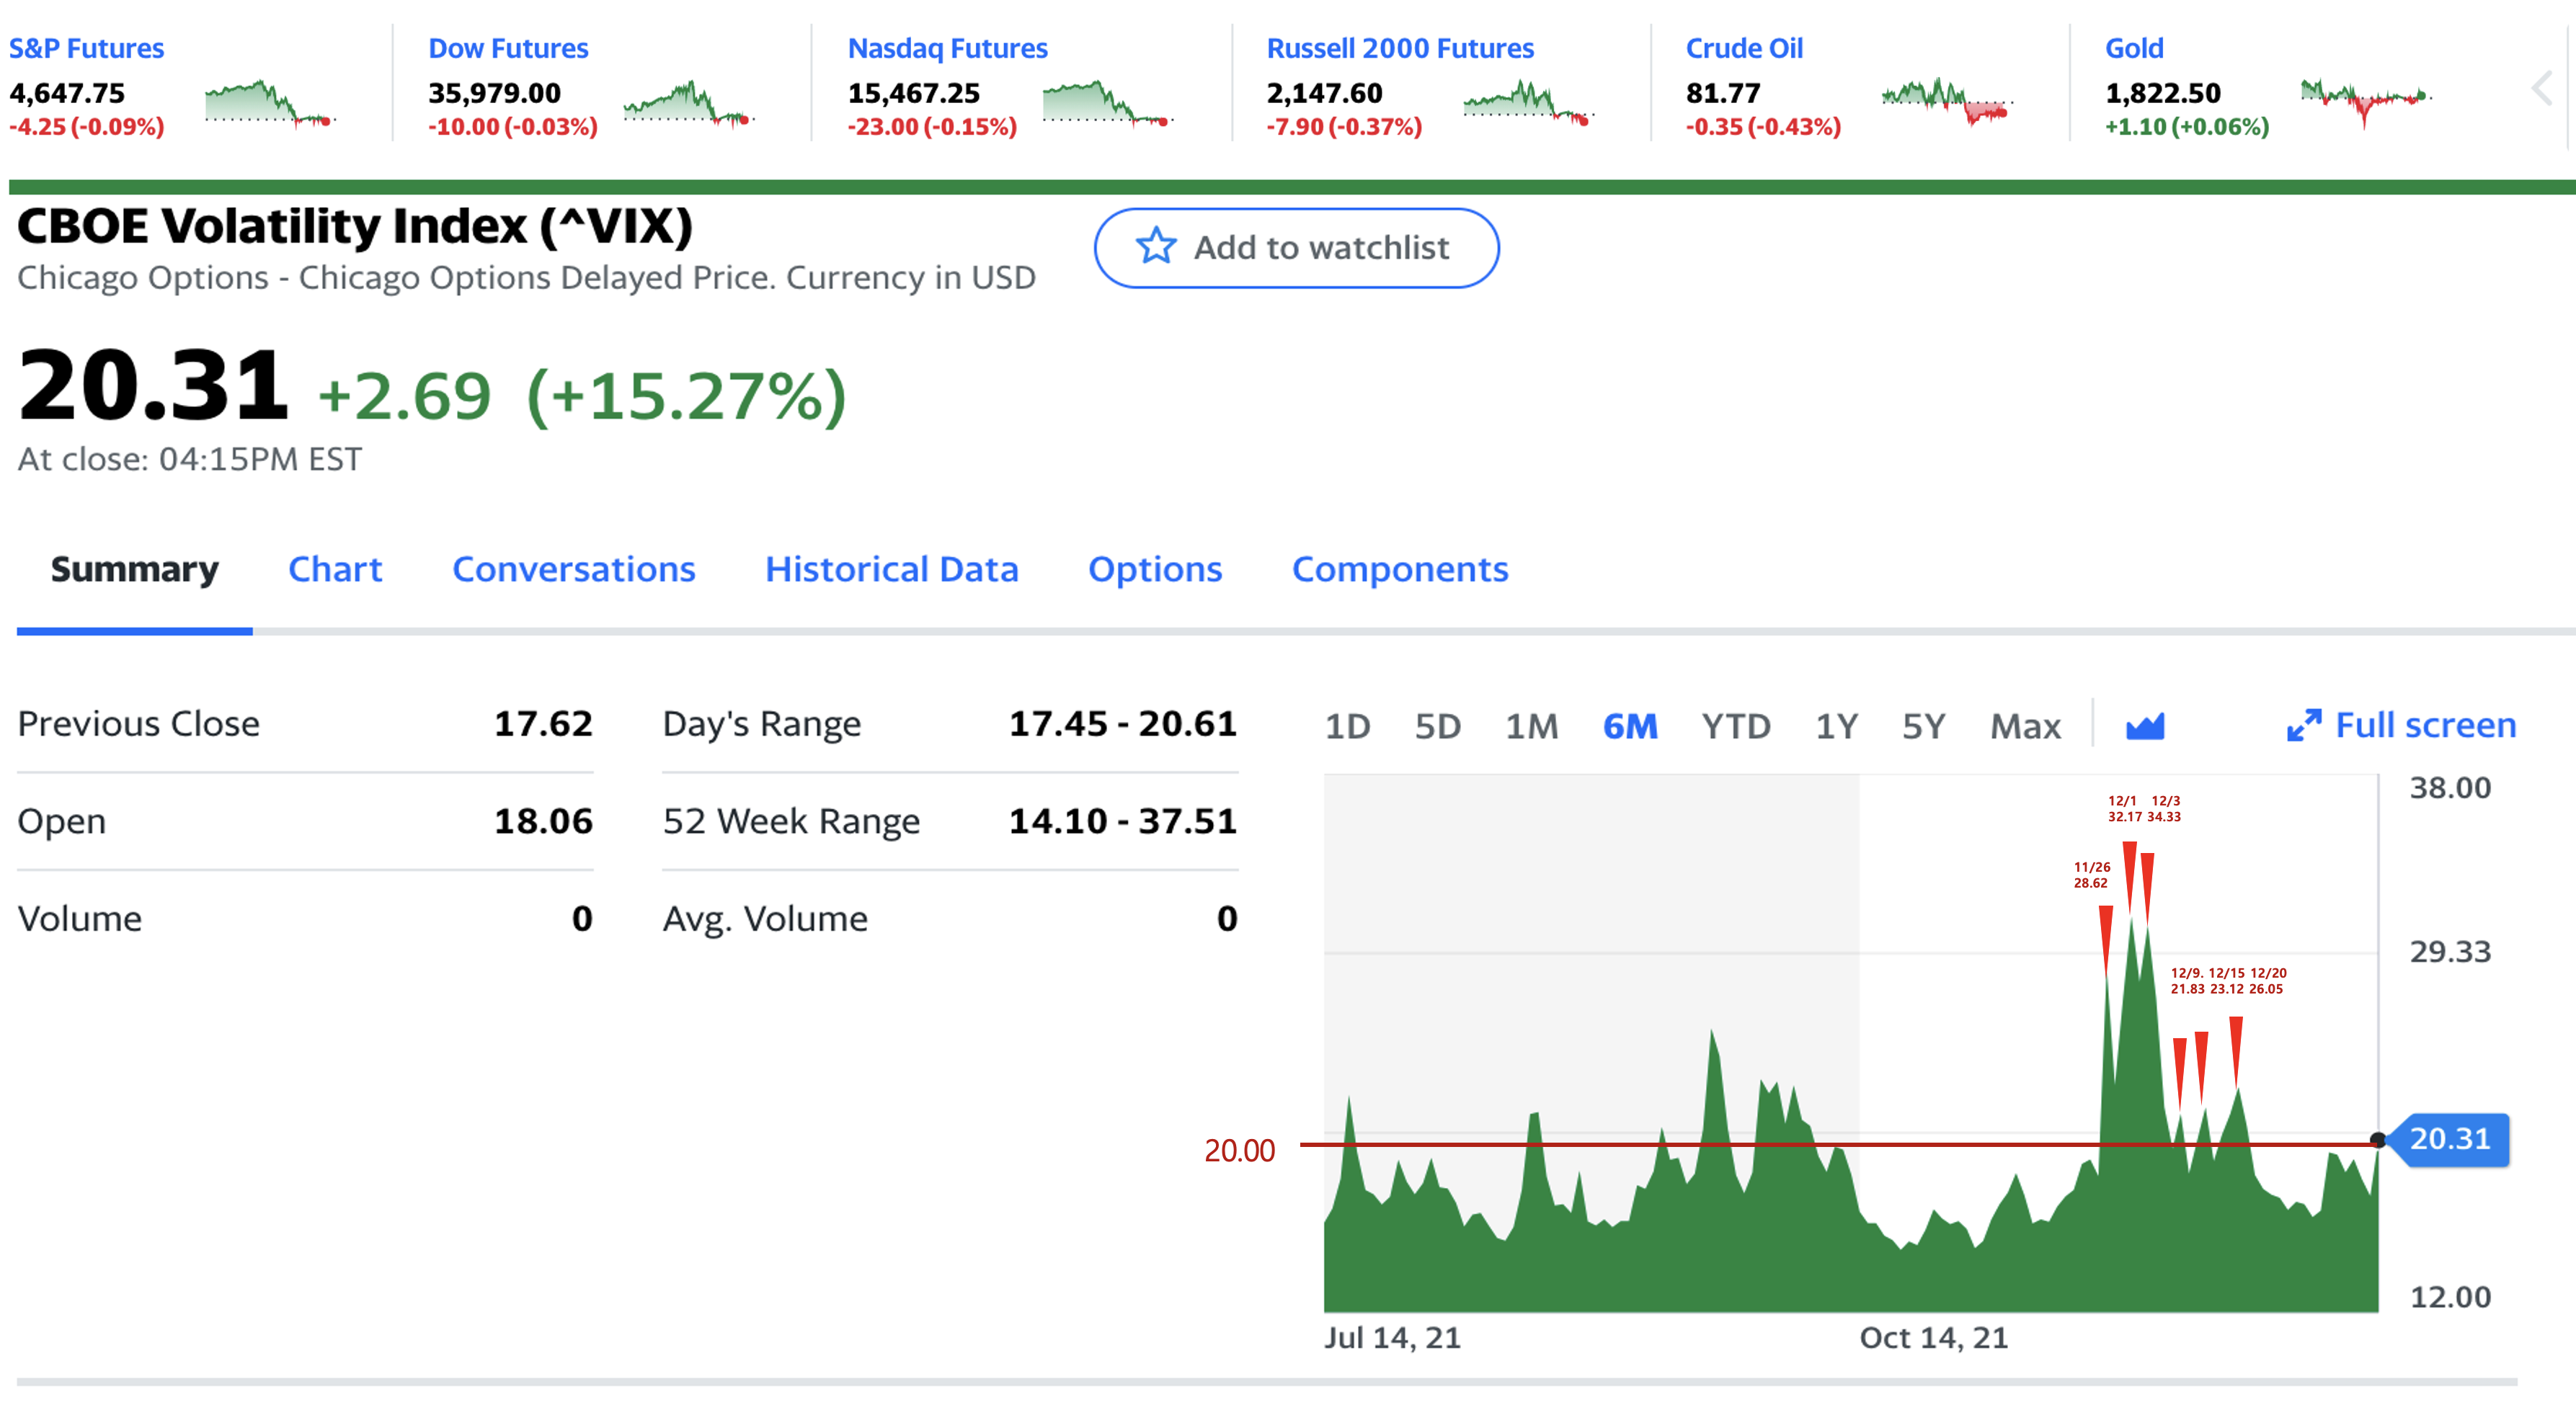Open the Russell 2000 Futures link
Image resolution: width=2576 pixels, height=1402 pixels.
pyautogui.click(x=1399, y=48)
